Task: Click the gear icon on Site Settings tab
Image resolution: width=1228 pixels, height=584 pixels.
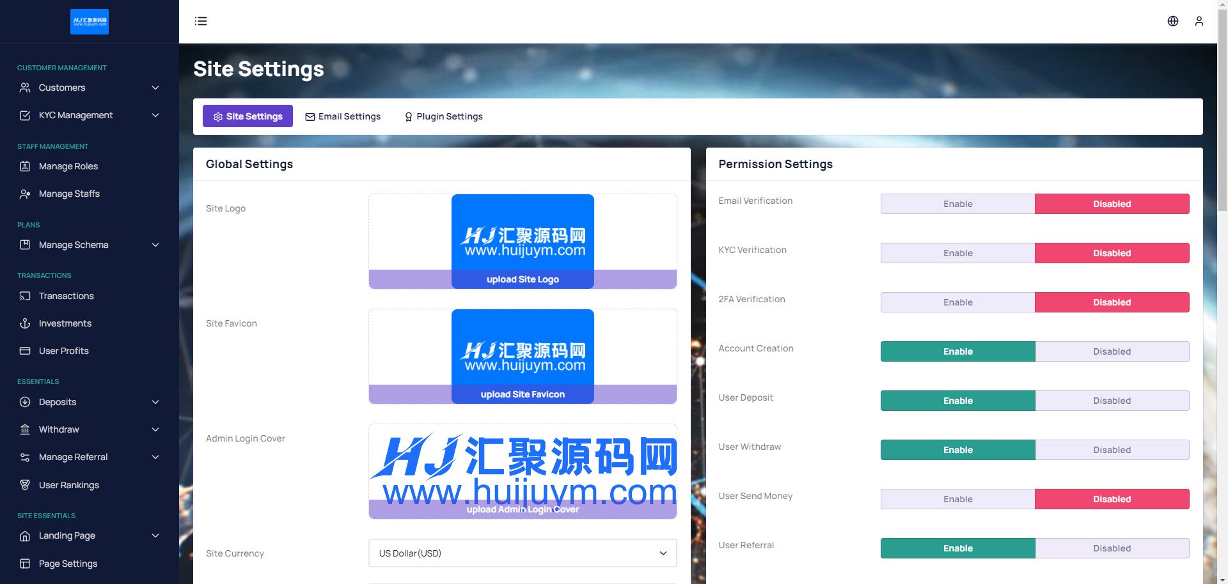Action: [218, 116]
